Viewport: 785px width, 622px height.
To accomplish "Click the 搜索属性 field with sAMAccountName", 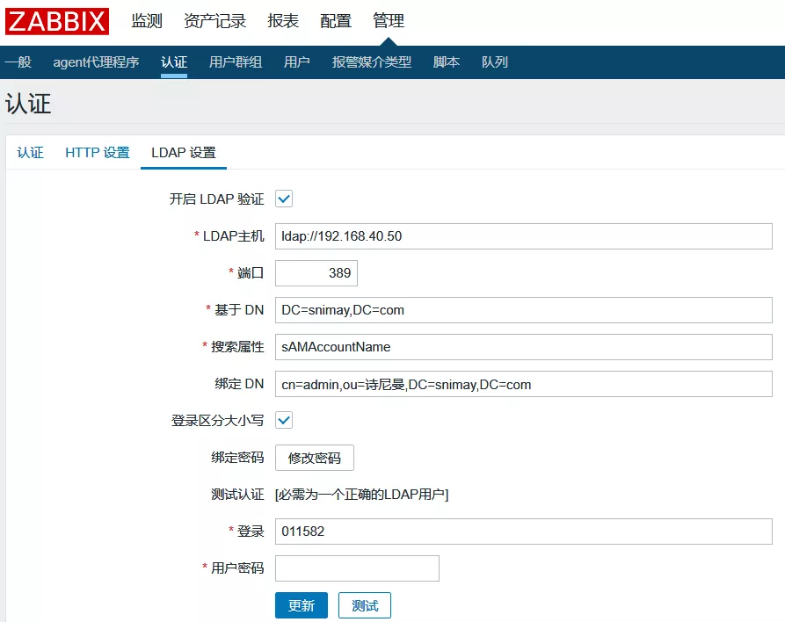I will click(x=523, y=347).
